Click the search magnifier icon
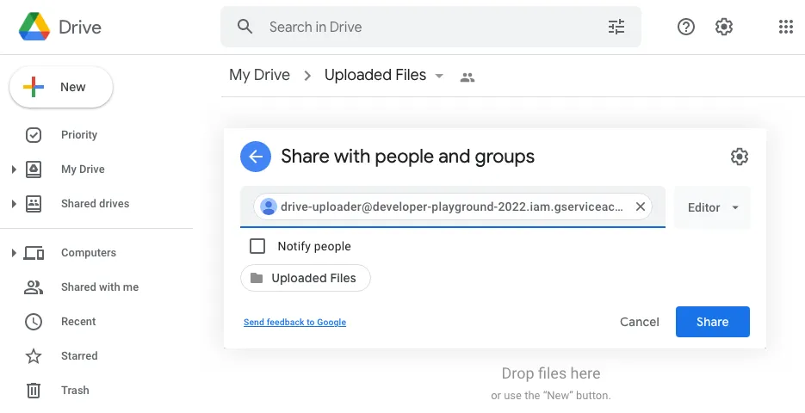Screen dimensions: 805x413 point(245,27)
